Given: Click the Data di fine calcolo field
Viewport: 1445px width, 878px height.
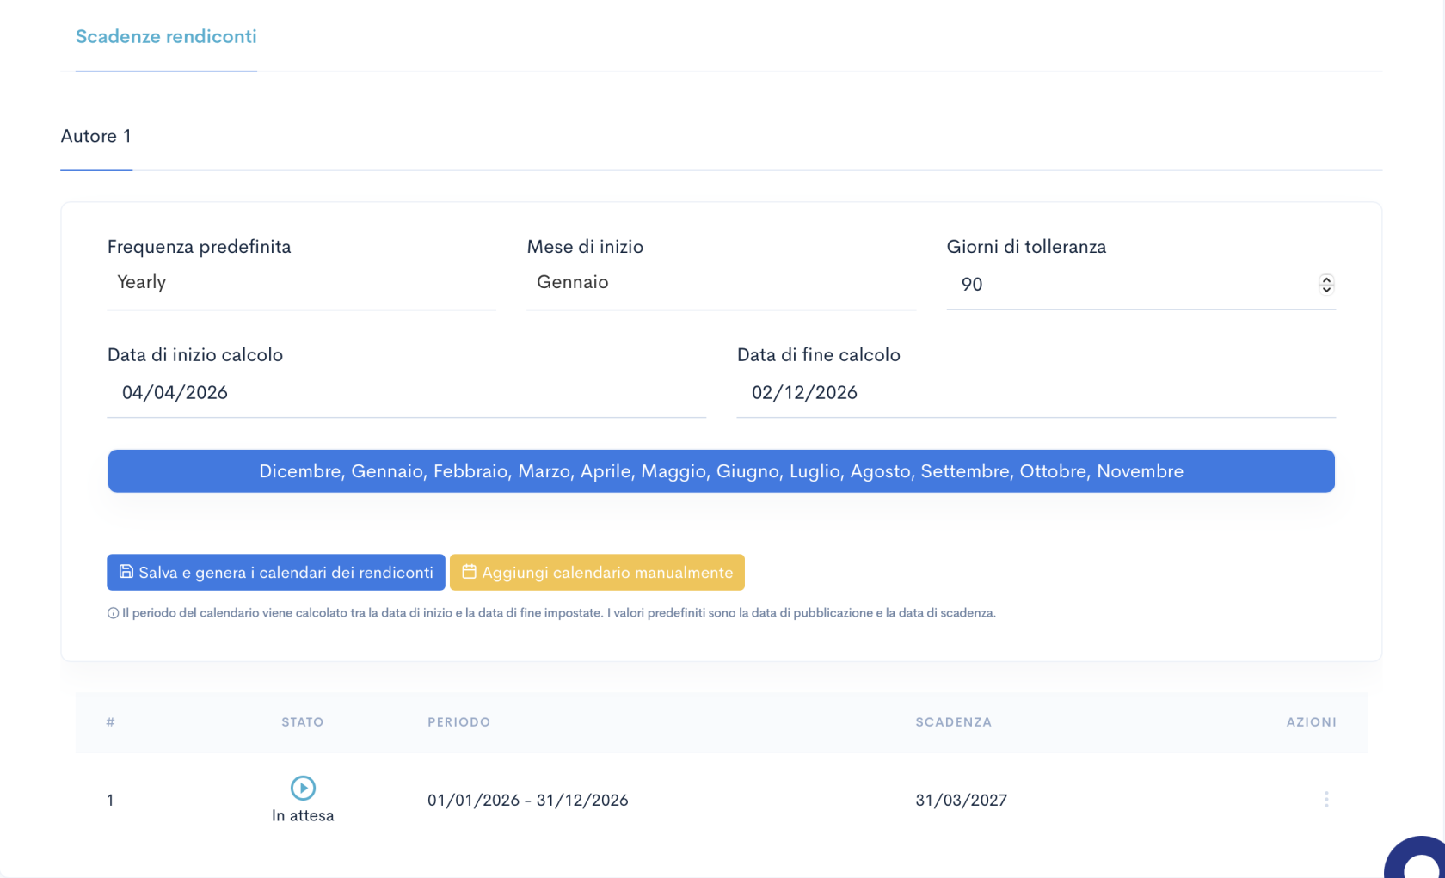Looking at the screenshot, I should (x=1036, y=393).
